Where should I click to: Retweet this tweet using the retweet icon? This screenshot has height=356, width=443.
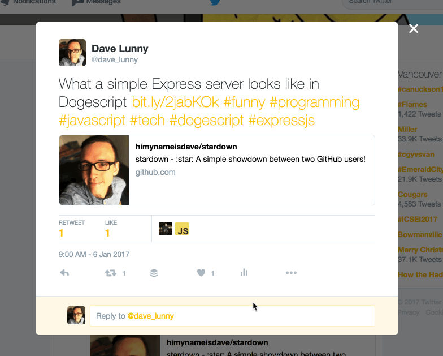[111, 273]
